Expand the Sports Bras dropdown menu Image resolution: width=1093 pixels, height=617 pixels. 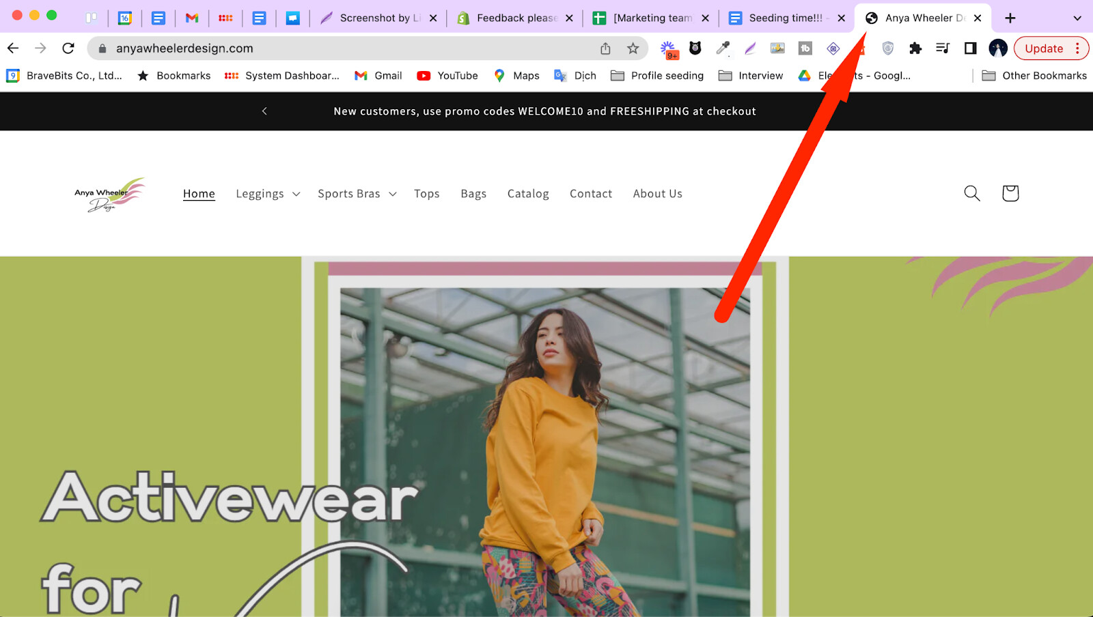click(357, 194)
